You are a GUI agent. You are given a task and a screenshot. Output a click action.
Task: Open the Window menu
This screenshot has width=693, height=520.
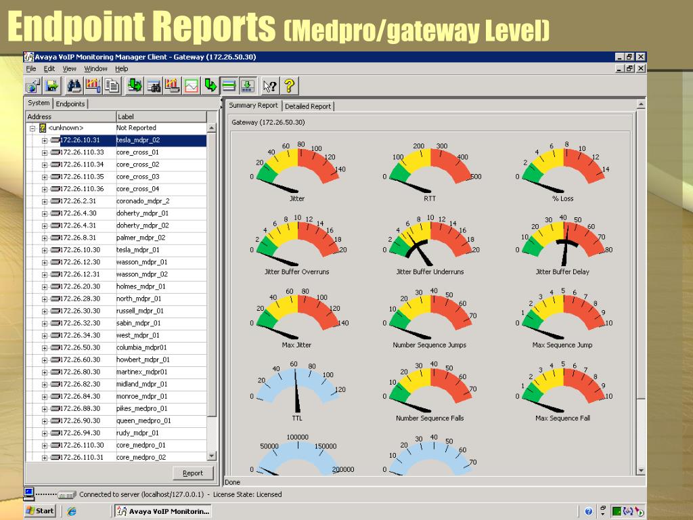95,68
